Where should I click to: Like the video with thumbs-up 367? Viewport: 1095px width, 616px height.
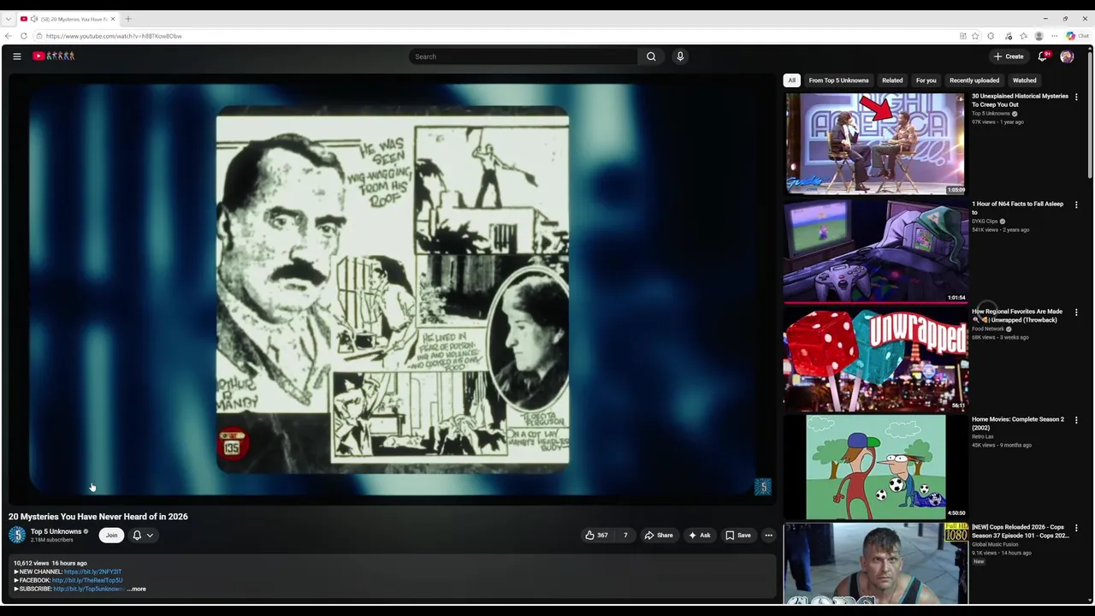[596, 536]
